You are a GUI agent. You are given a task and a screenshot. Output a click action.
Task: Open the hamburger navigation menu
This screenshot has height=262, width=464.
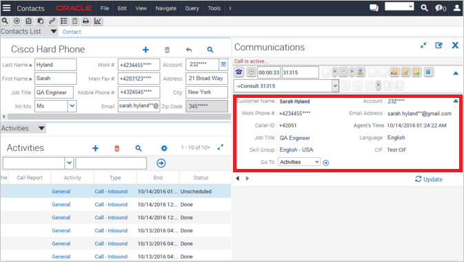coord(6,8)
